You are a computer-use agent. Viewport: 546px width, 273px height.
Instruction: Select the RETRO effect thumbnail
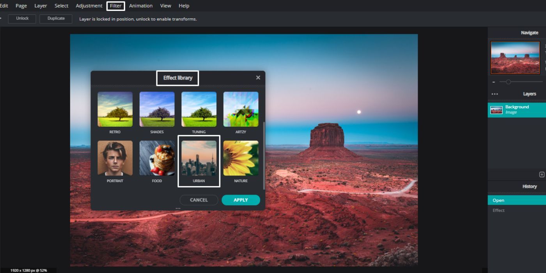[x=115, y=109]
